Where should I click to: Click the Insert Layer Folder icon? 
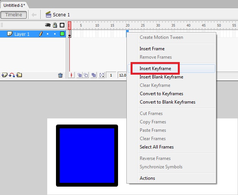(19, 75)
